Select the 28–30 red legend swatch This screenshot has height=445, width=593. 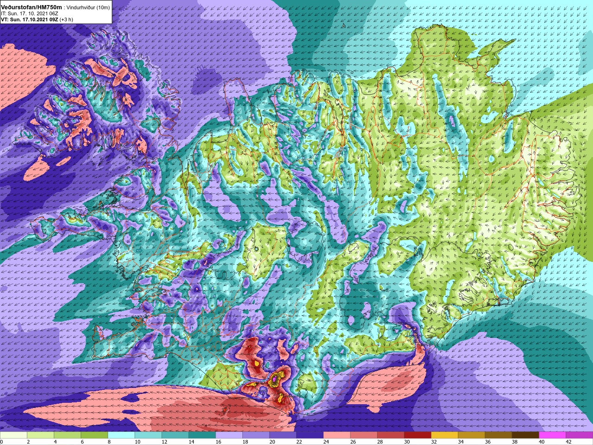[x=391, y=435]
